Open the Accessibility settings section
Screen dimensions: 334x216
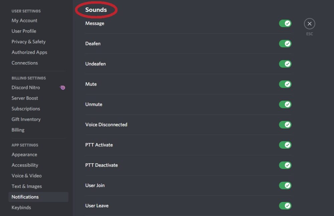[x=25, y=165]
